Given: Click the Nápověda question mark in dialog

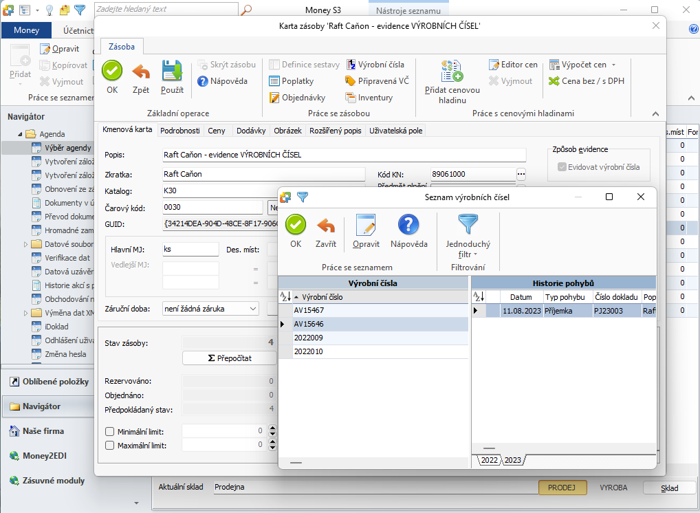Looking at the screenshot, I should coord(408,225).
